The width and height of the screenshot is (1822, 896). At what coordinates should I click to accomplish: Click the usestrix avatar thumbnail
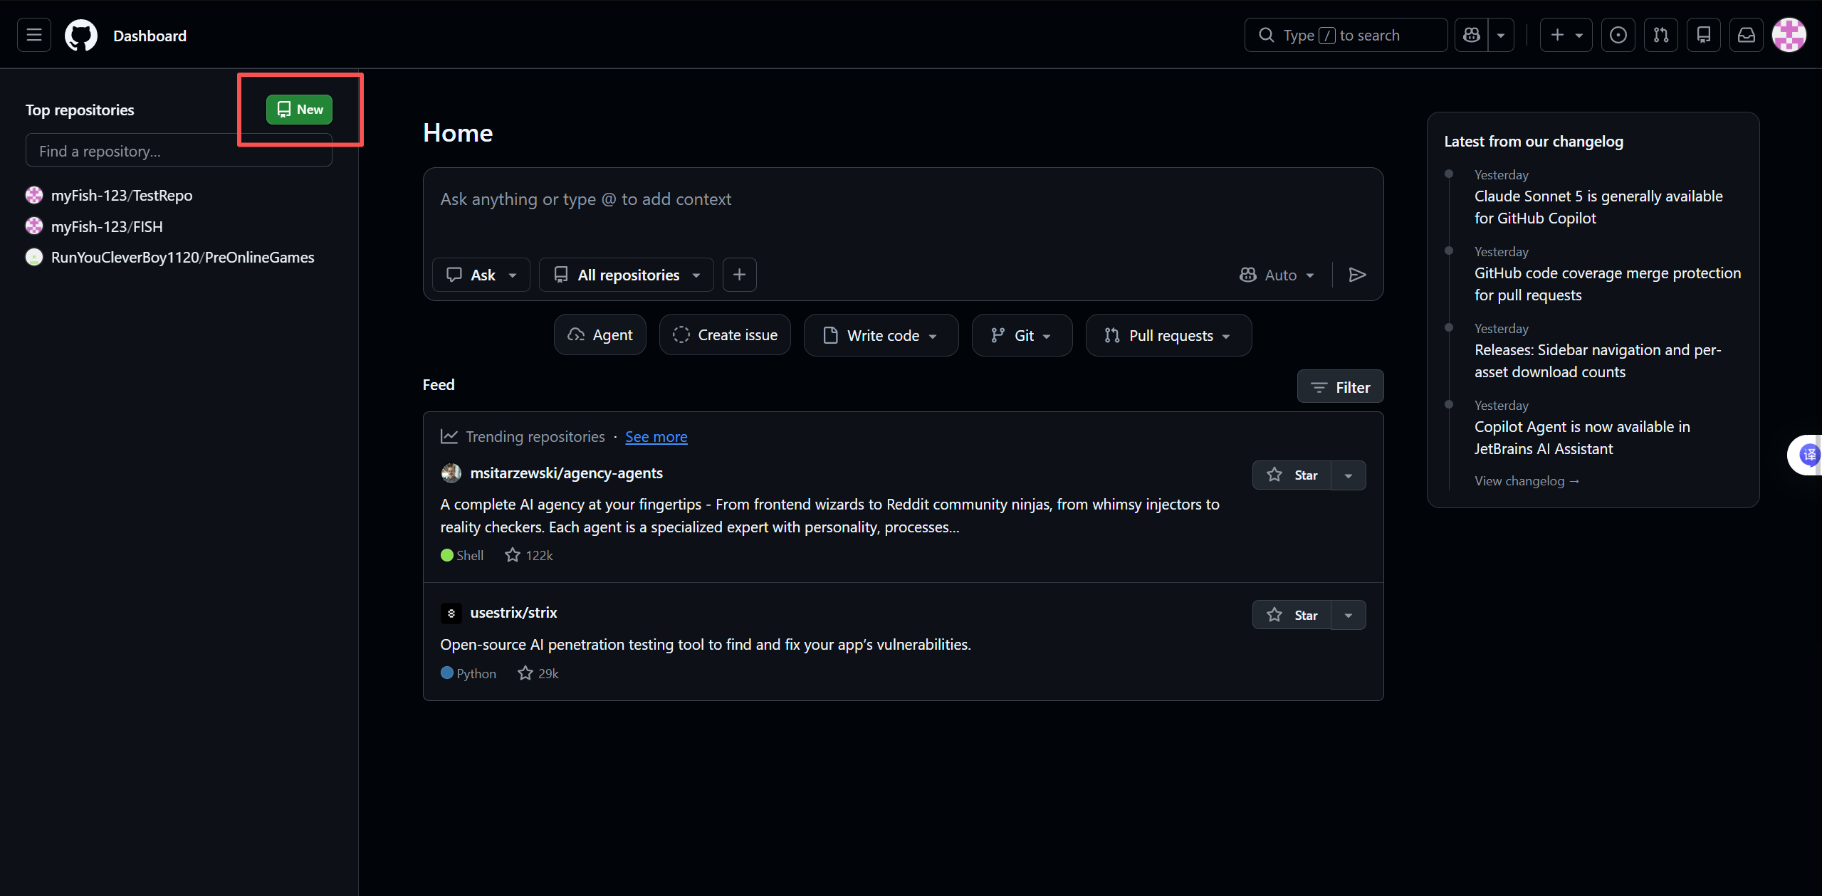[451, 613]
